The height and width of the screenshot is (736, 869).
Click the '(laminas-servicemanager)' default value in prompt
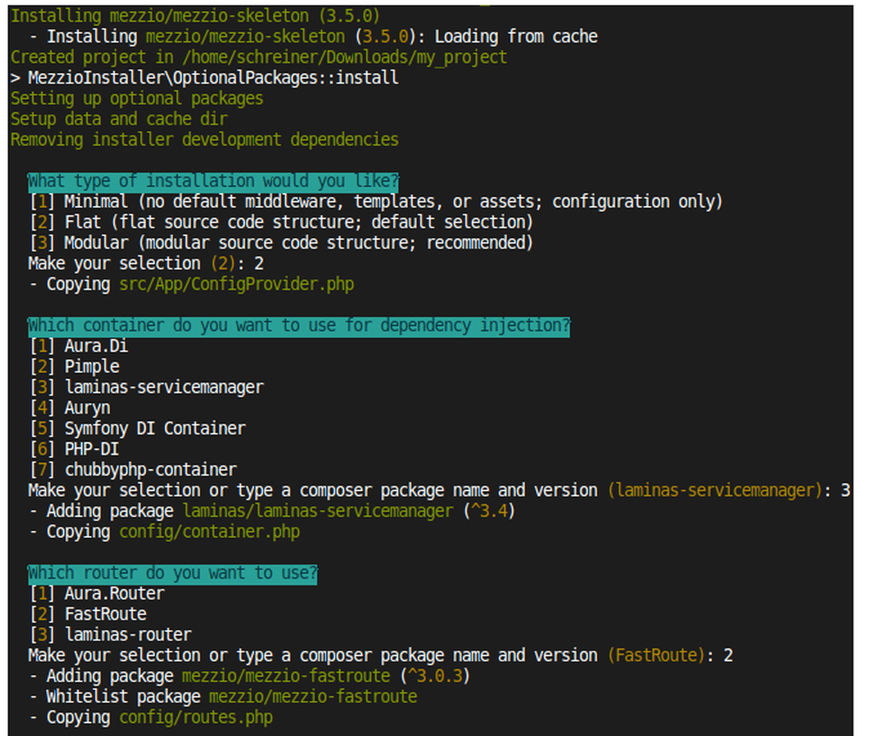point(715,490)
